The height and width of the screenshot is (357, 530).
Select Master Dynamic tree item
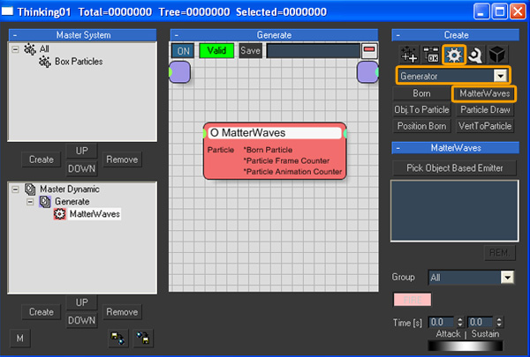70,190
